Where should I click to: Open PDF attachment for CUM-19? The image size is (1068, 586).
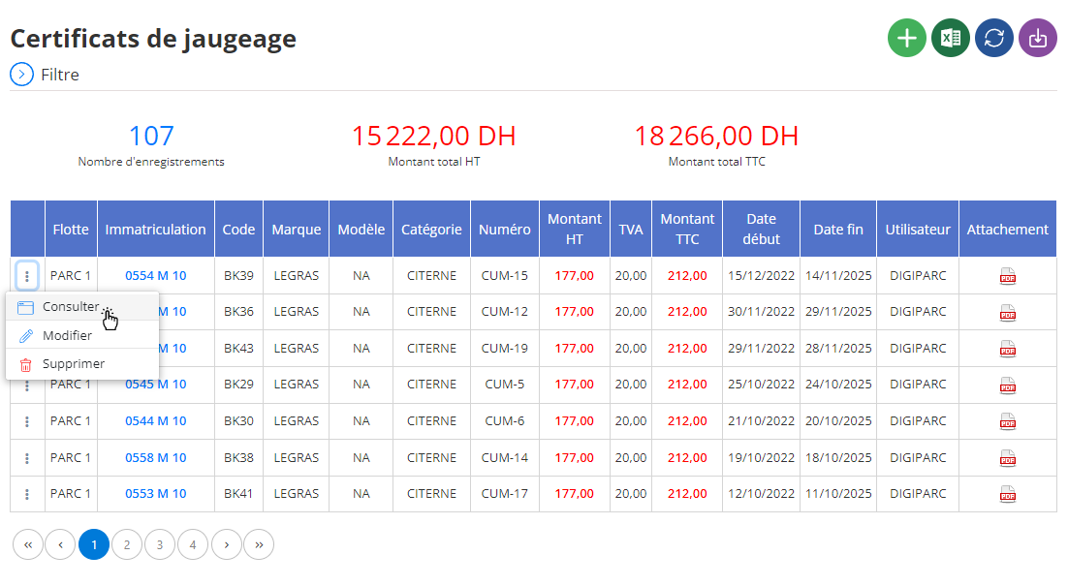(1007, 349)
